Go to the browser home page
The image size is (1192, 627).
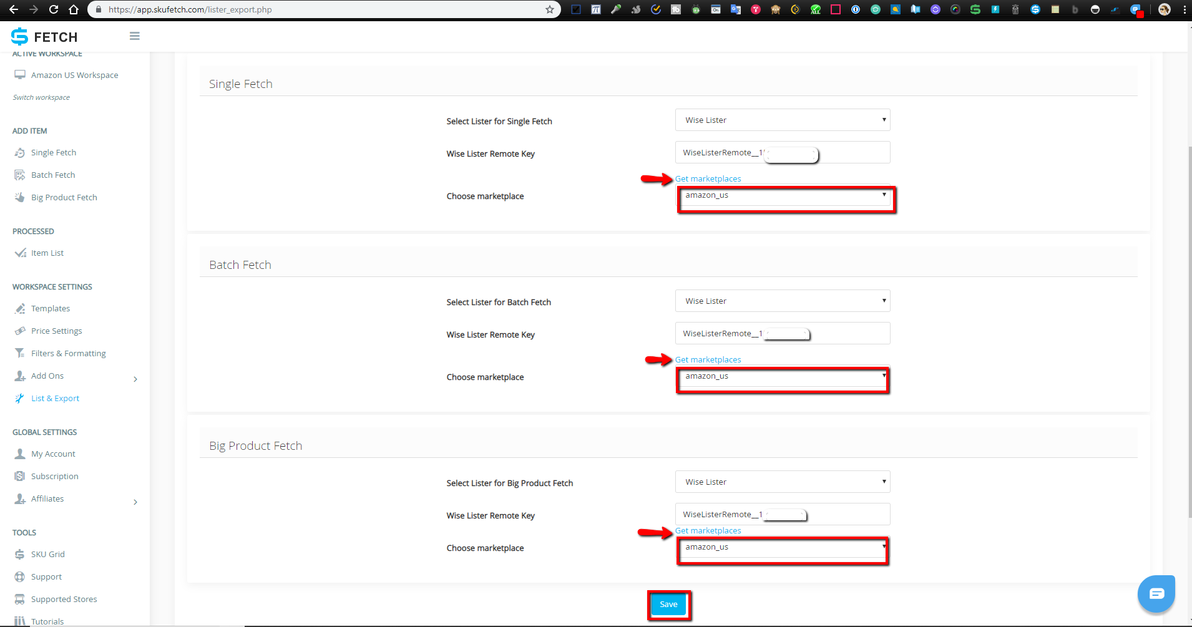pos(74,9)
